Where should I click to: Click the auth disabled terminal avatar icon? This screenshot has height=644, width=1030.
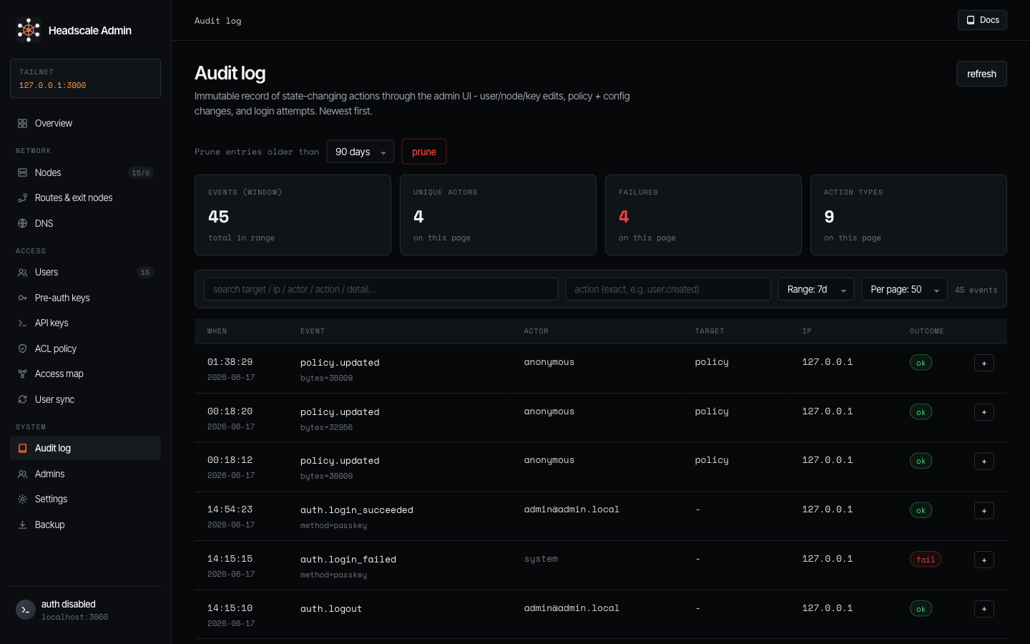click(26, 610)
